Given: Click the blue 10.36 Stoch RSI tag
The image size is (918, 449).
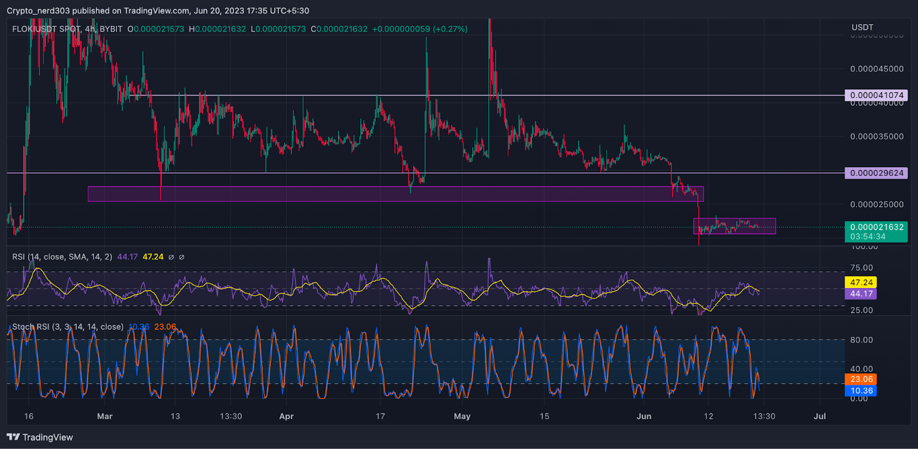Looking at the screenshot, I should [861, 391].
